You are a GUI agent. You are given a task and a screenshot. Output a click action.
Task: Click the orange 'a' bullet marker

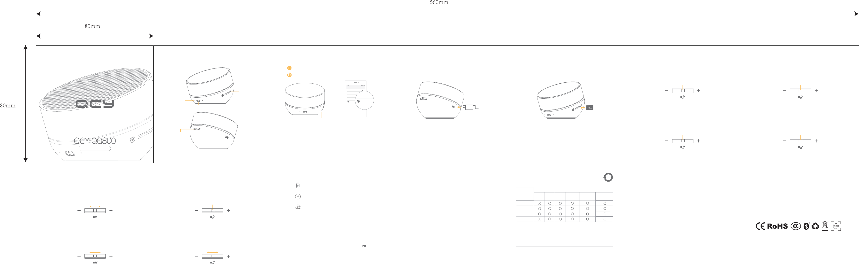pyautogui.click(x=289, y=68)
